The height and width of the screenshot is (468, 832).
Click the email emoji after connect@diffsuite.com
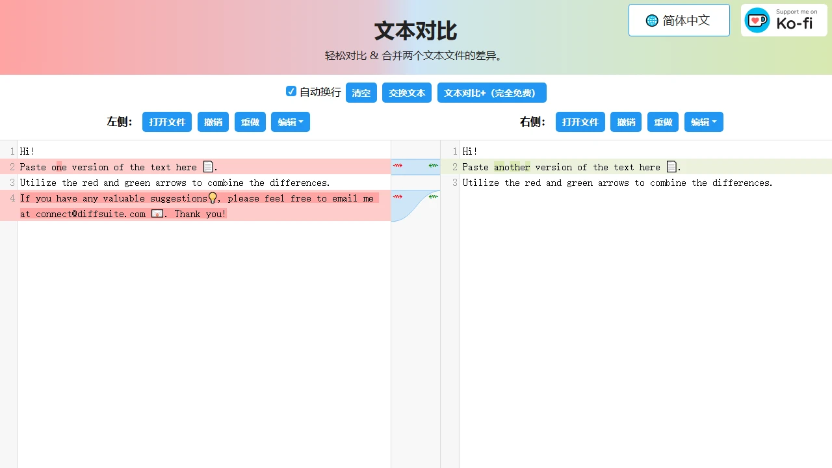157,213
